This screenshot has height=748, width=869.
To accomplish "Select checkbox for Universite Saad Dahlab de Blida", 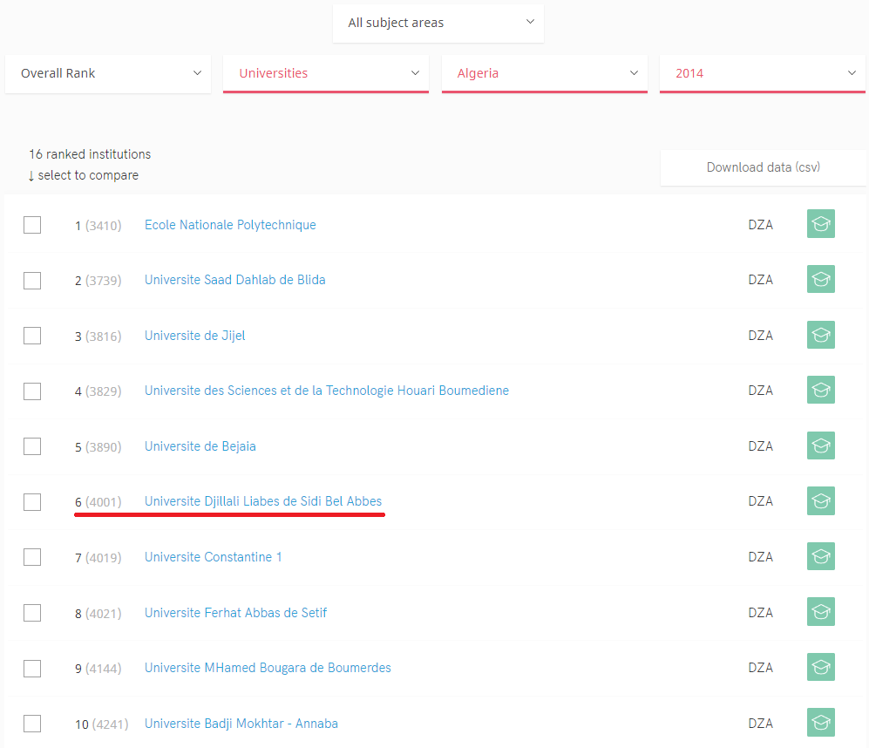I will click(x=32, y=281).
